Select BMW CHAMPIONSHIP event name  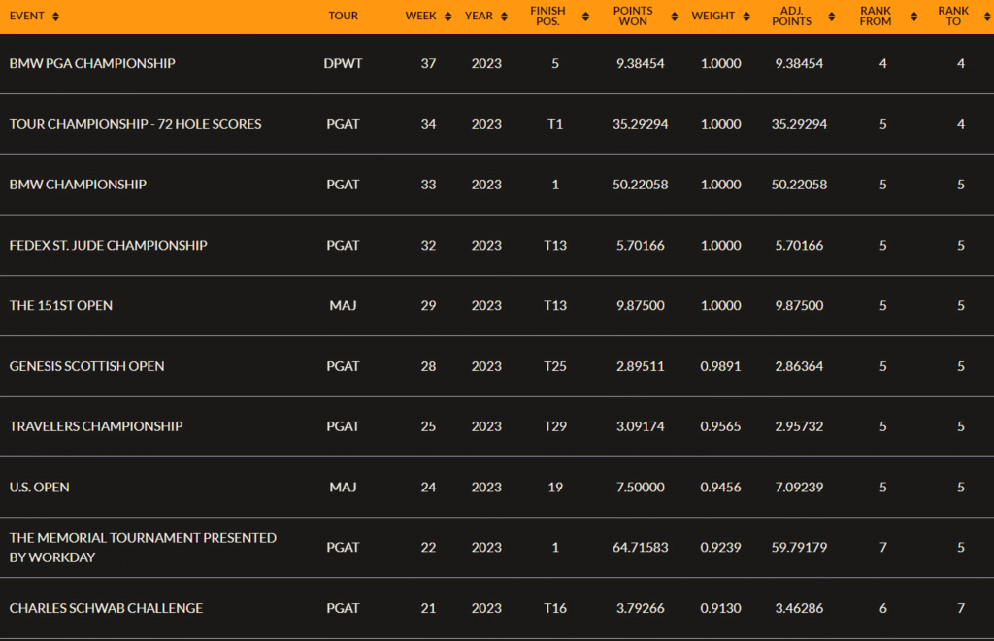78,185
